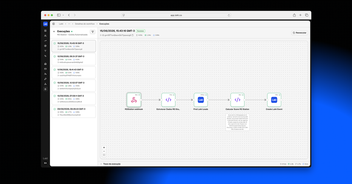Select execution 10/06/2026, 12:52:07 GMT-3

pos(73,86)
